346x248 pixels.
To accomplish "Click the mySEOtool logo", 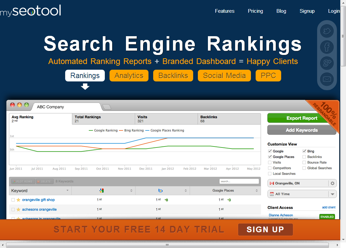I will pos(31,11).
